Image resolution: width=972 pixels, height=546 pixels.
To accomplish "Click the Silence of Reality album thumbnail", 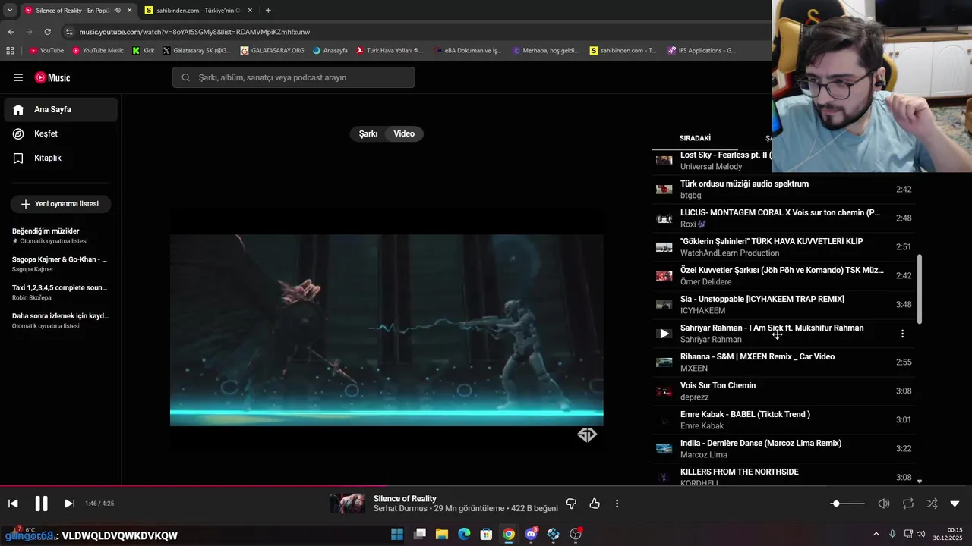I will point(347,504).
